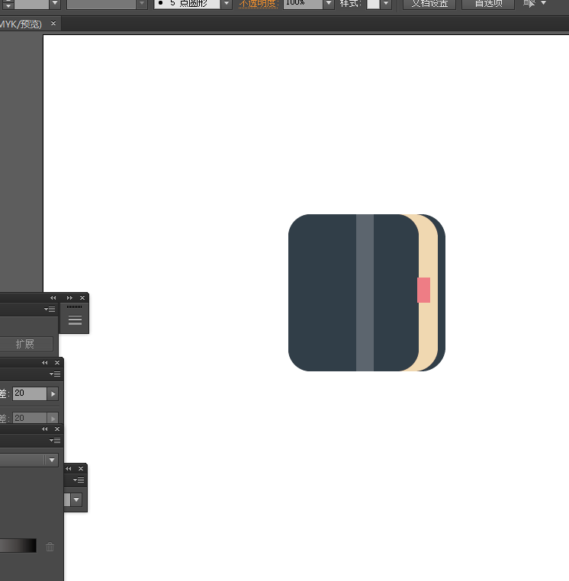Open 文档设置 document setup
This screenshot has width=569, height=581.
(x=429, y=4)
